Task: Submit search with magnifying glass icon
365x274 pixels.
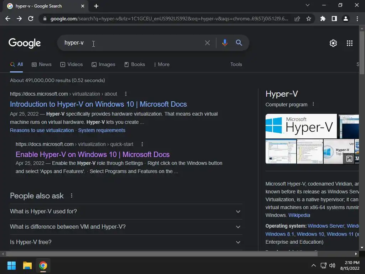Action: point(239,43)
